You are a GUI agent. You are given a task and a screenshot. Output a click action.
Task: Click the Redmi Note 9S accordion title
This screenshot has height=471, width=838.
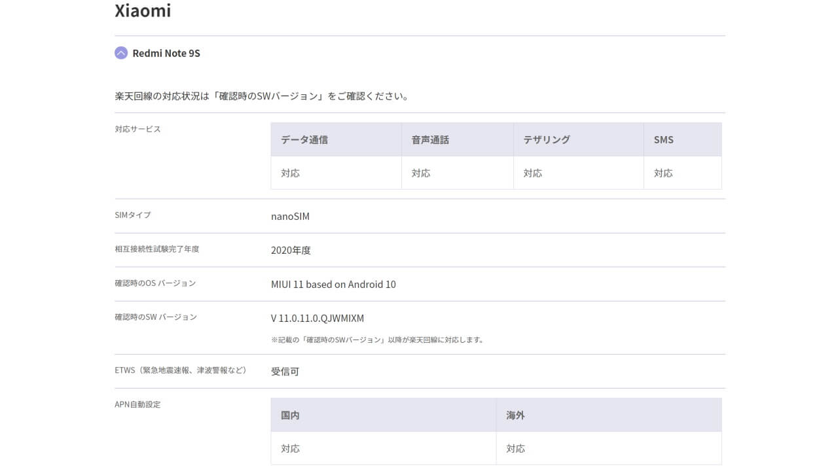coord(166,53)
